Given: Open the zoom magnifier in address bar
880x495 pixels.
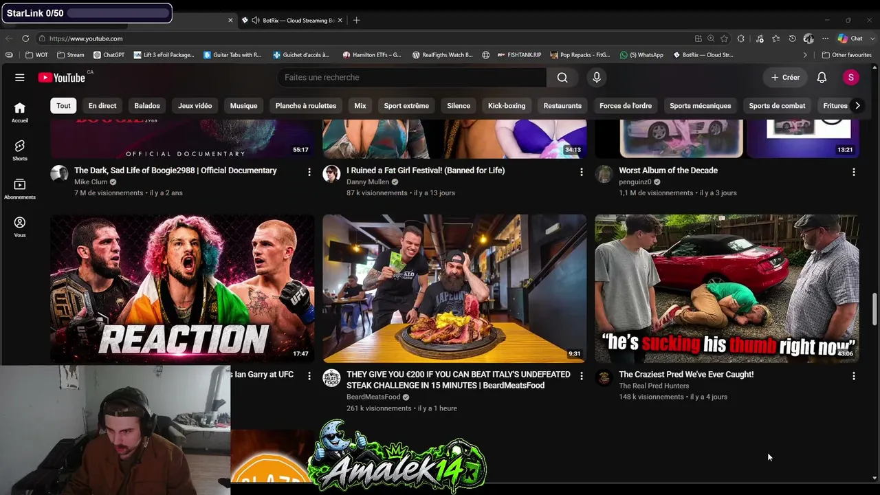Looking at the screenshot, I should coord(711,38).
